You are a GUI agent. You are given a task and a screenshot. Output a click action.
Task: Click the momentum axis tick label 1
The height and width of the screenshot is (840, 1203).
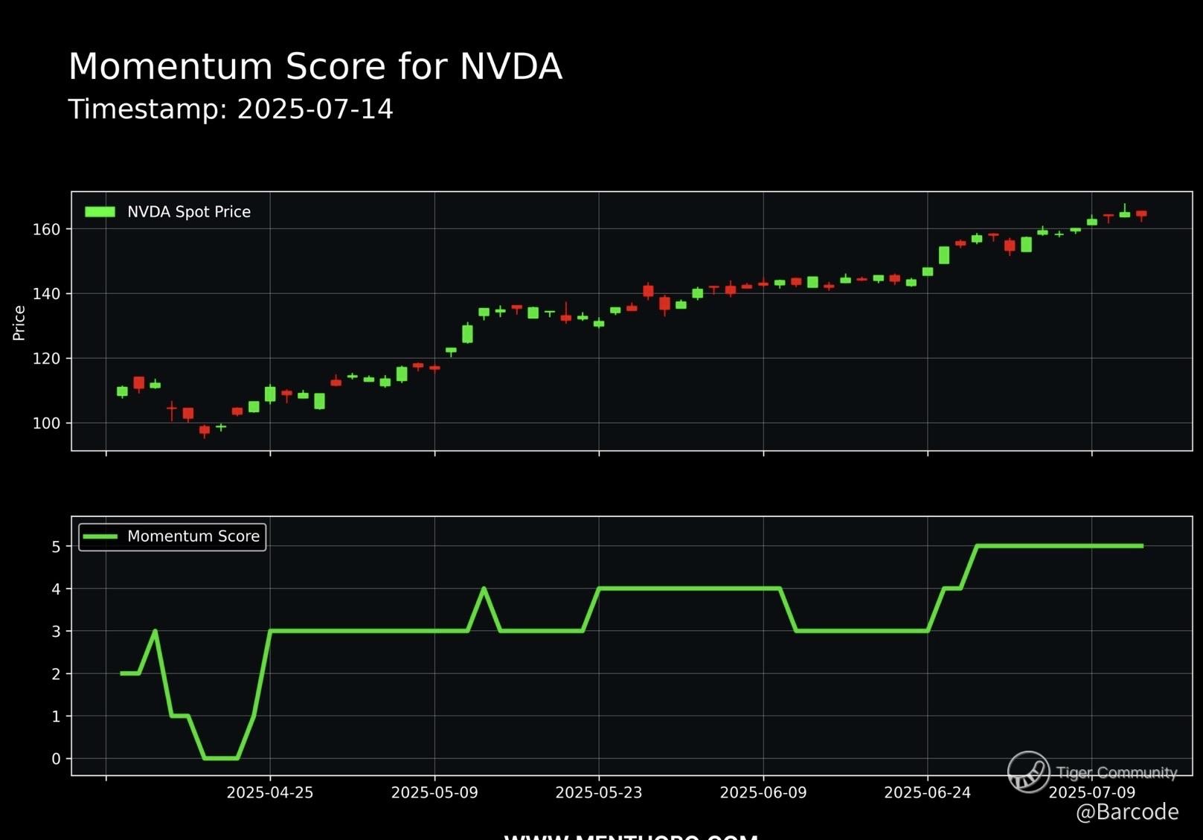[x=57, y=716]
